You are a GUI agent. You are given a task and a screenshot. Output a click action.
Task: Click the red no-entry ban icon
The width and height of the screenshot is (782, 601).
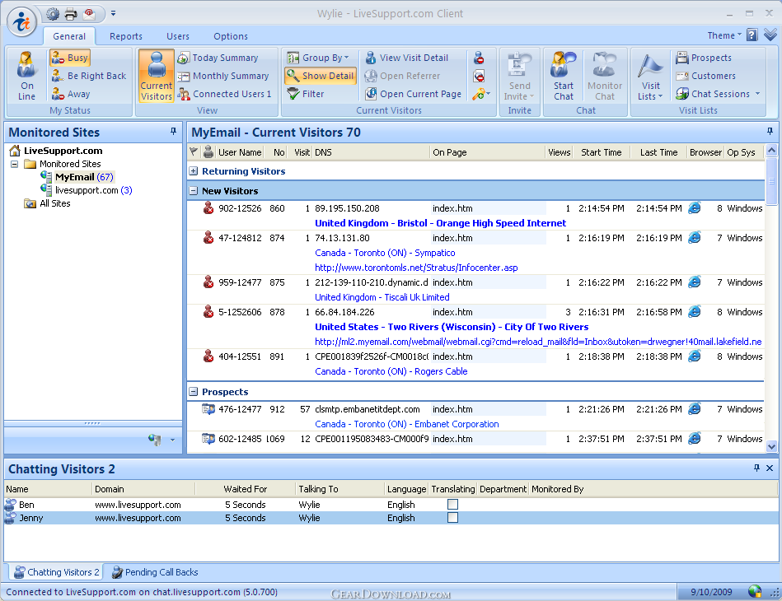tap(479, 77)
